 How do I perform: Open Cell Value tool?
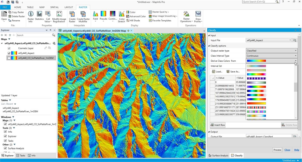click(x=48, y=17)
